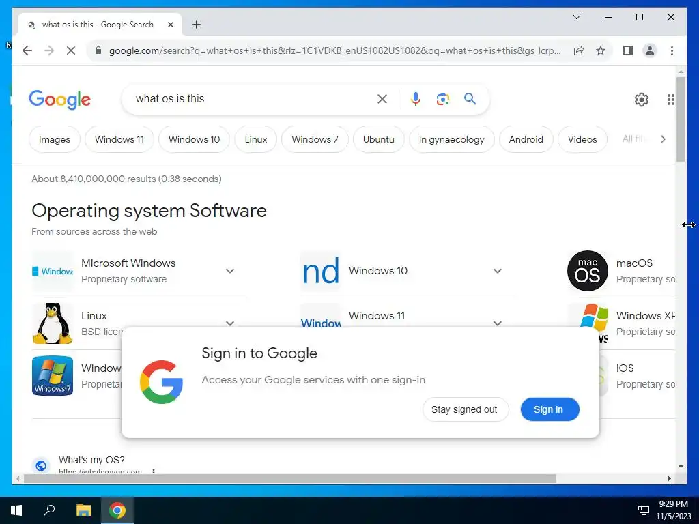Viewport: 699px width, 524px height.
Task: Open network status in system tray
Action: click(x=643, y=510)
